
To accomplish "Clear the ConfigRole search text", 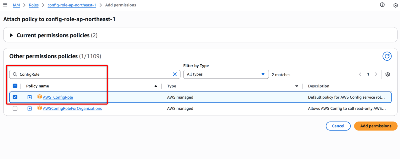I will (175, 74).
